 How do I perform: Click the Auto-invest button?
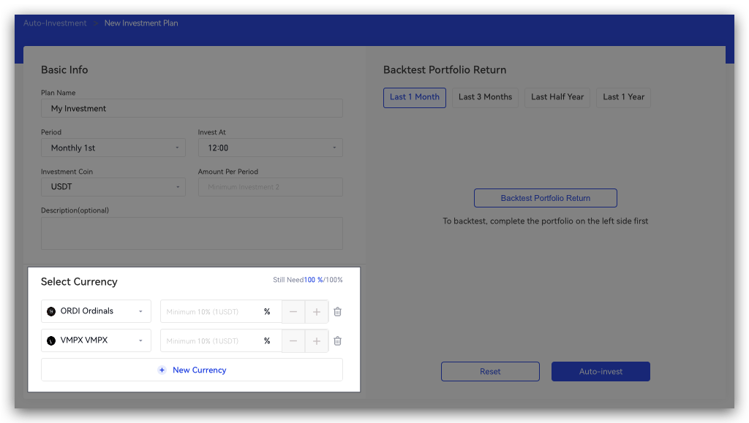point(600,371)
